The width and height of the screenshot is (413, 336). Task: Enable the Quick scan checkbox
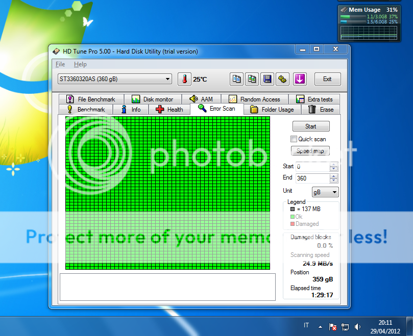coord(294,139)
